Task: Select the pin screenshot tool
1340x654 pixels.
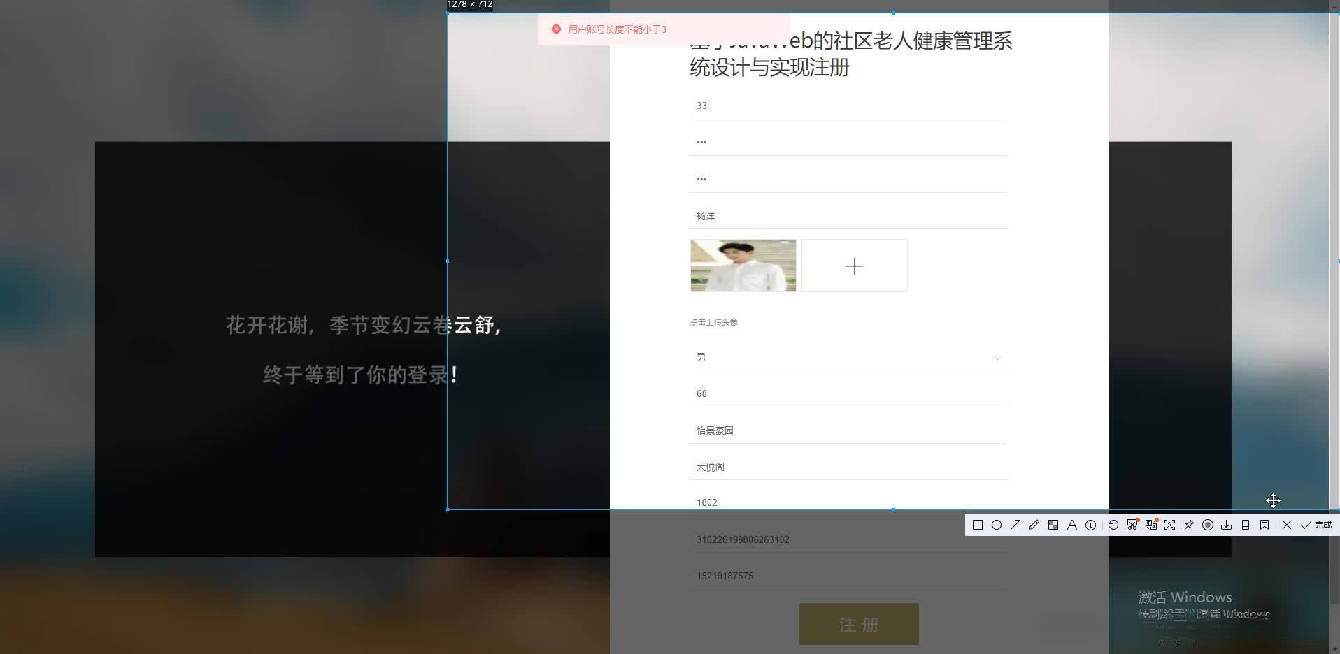Action: coord(1189,524)
